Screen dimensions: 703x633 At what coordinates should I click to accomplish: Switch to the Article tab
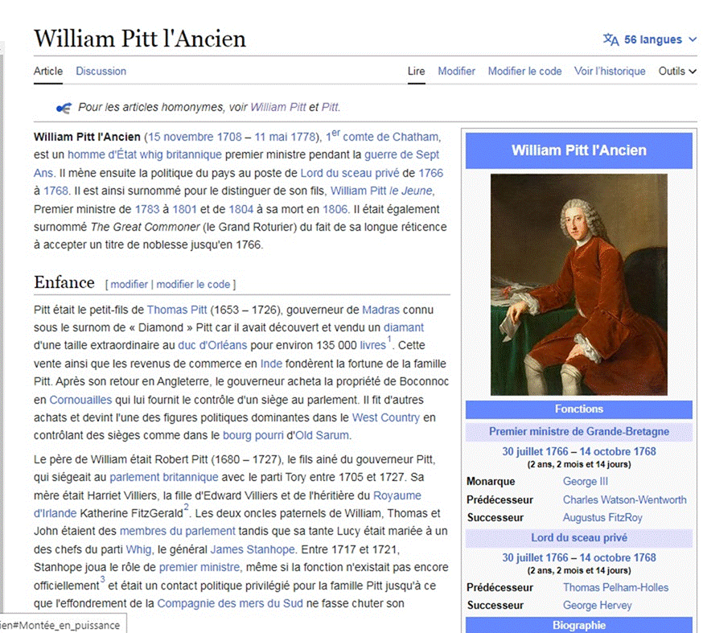point(48,72)
